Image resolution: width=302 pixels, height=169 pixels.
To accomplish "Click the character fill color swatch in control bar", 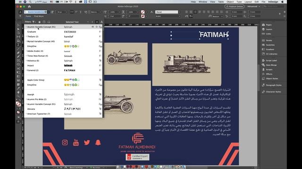I will pyautogui.click(x=143, y=12).
